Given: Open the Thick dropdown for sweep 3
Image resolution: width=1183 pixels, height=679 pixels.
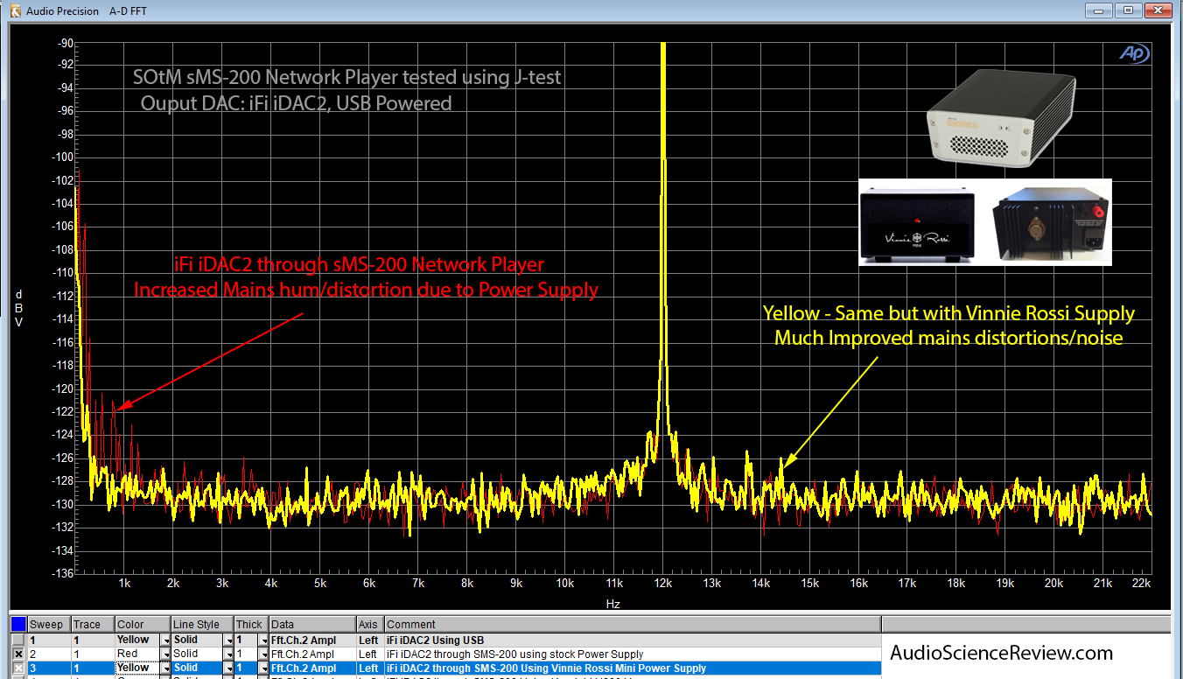Looking at the screenshot, I should (262, 668).
